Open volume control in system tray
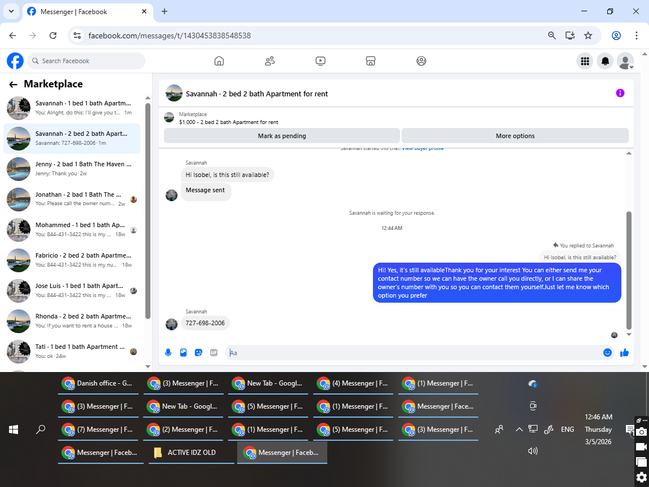Viewport: 649px width, 487px height. pos(533,451)
